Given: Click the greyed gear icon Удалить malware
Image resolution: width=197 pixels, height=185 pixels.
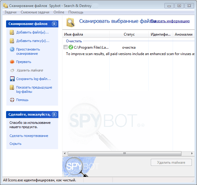Looking at the screenshot, I should (12, 70).
